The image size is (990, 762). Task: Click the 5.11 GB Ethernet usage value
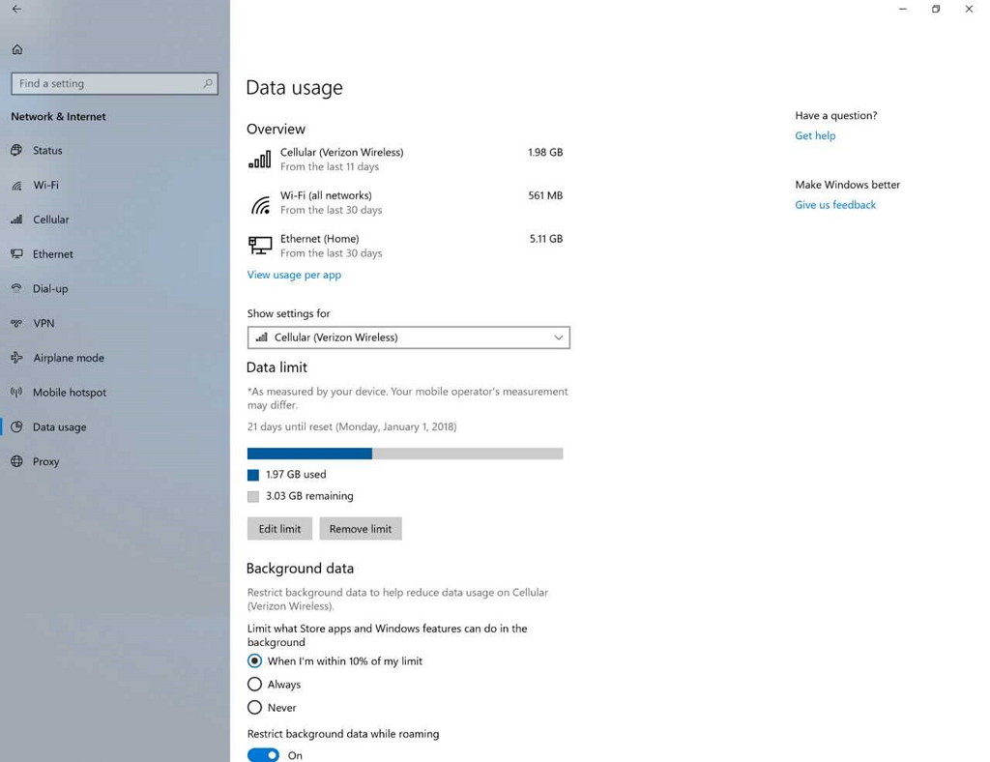(x=546, y=239)
